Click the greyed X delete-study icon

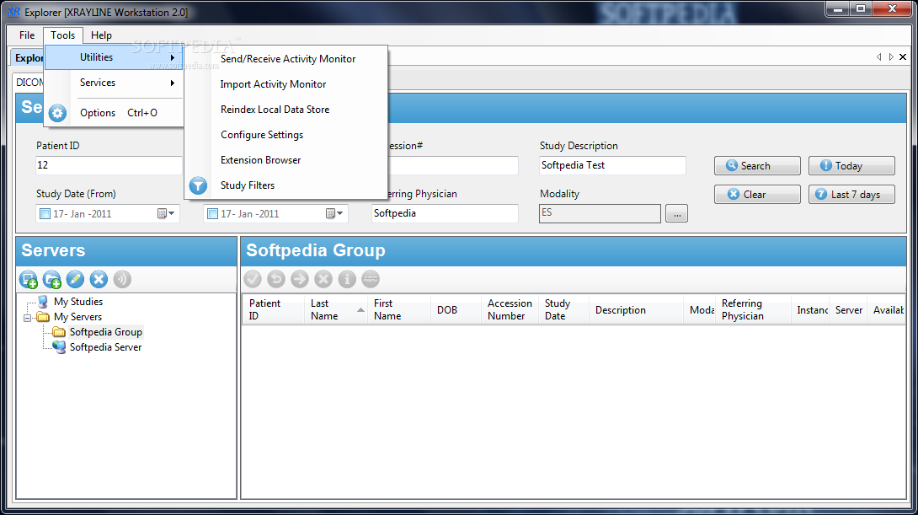[x=323, y=280]
